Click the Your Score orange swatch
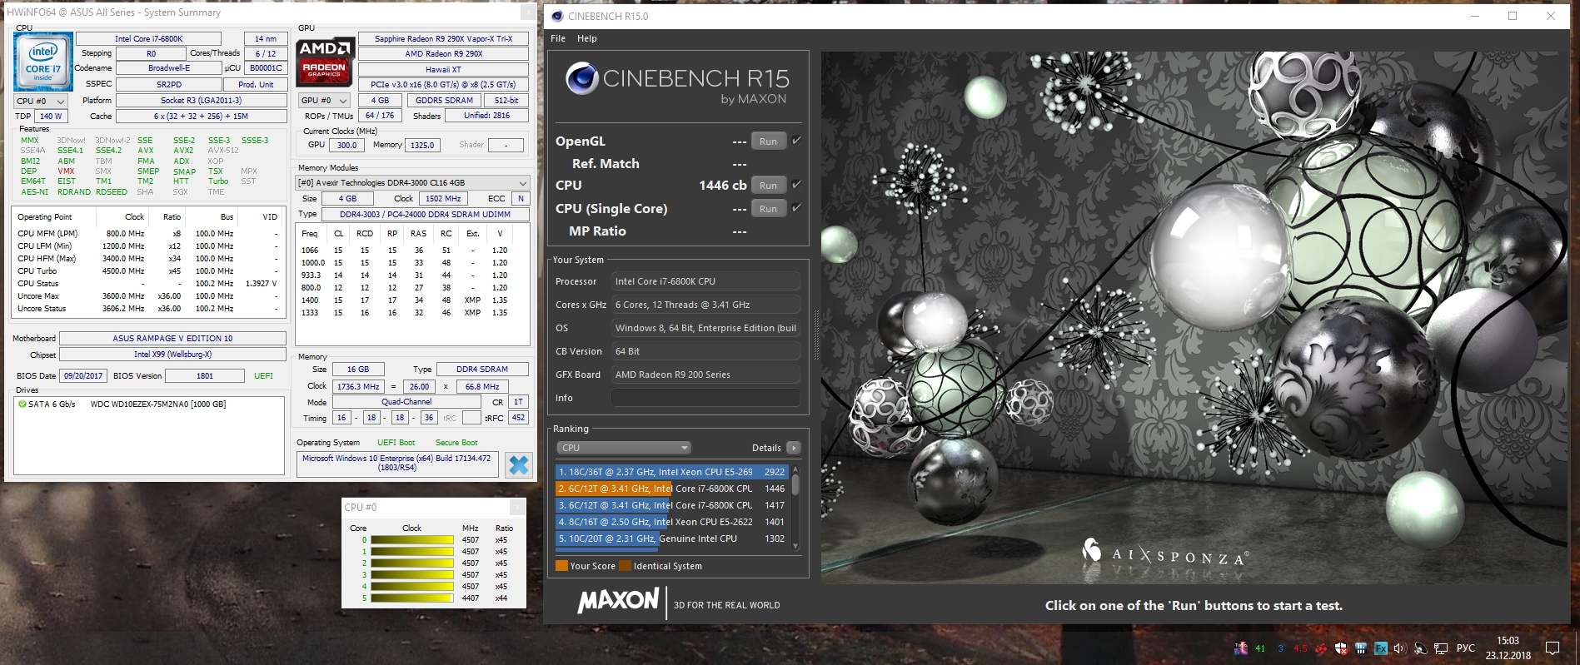1580x665 pixels. [561, 566]
